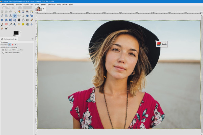Select the Blend gradient tool
Image resolution: width=203 pixels, height=135 pixels.
click(x=27, y=20)
